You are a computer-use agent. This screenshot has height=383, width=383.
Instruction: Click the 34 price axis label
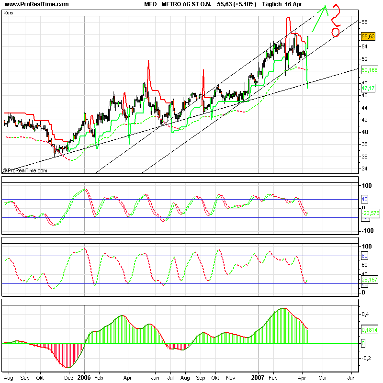pyautogui.click(x=364, y=169)
